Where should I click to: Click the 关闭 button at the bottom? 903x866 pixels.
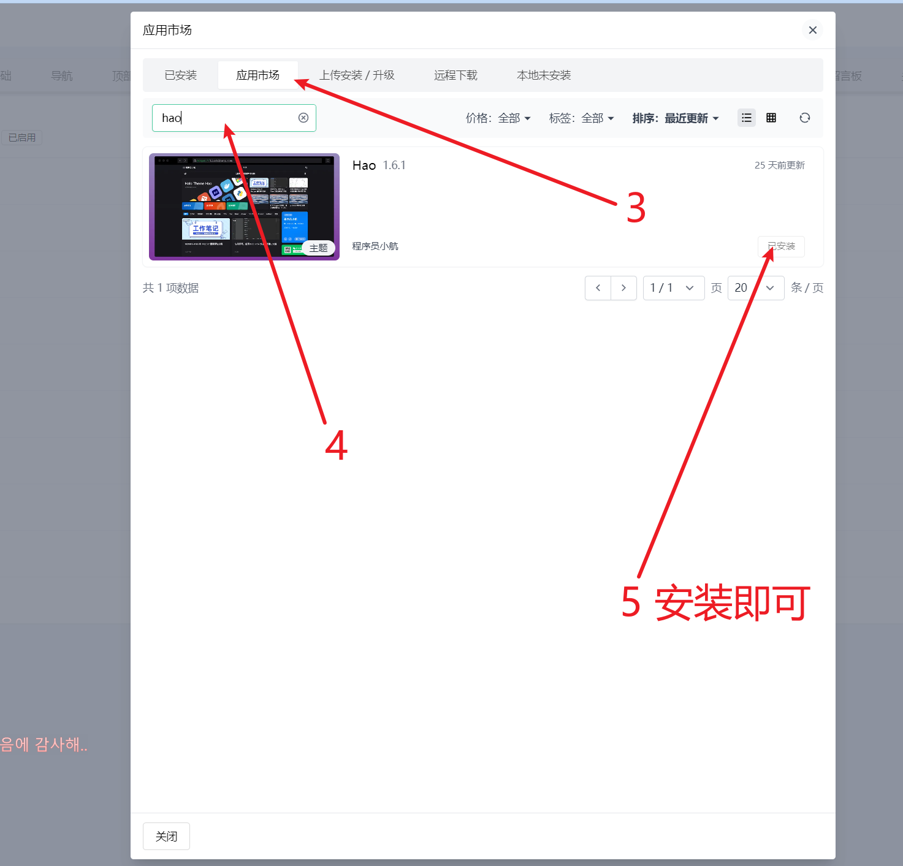[x=166, y=836]
